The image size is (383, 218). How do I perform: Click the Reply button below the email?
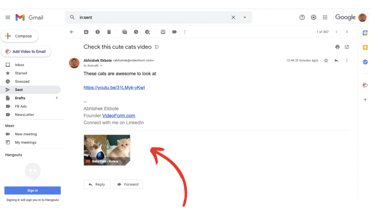97,184
